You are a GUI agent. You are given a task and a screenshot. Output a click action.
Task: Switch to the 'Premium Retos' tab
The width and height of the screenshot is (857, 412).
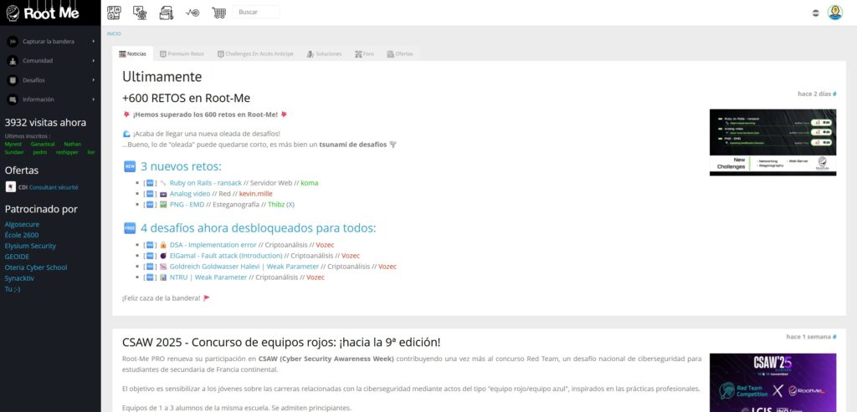(x=182, y=53)
